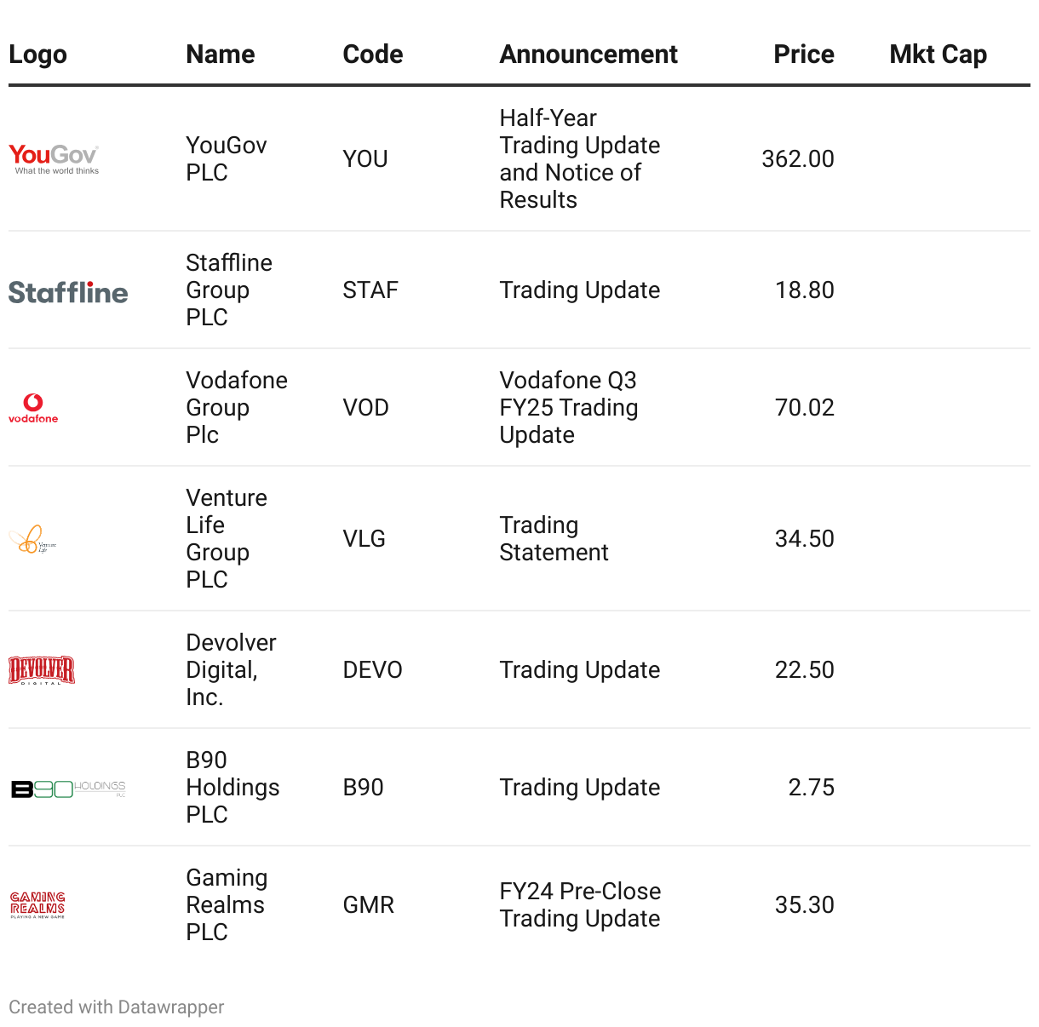Select the Devolver Digital, Inc. name

click(231, 670)
